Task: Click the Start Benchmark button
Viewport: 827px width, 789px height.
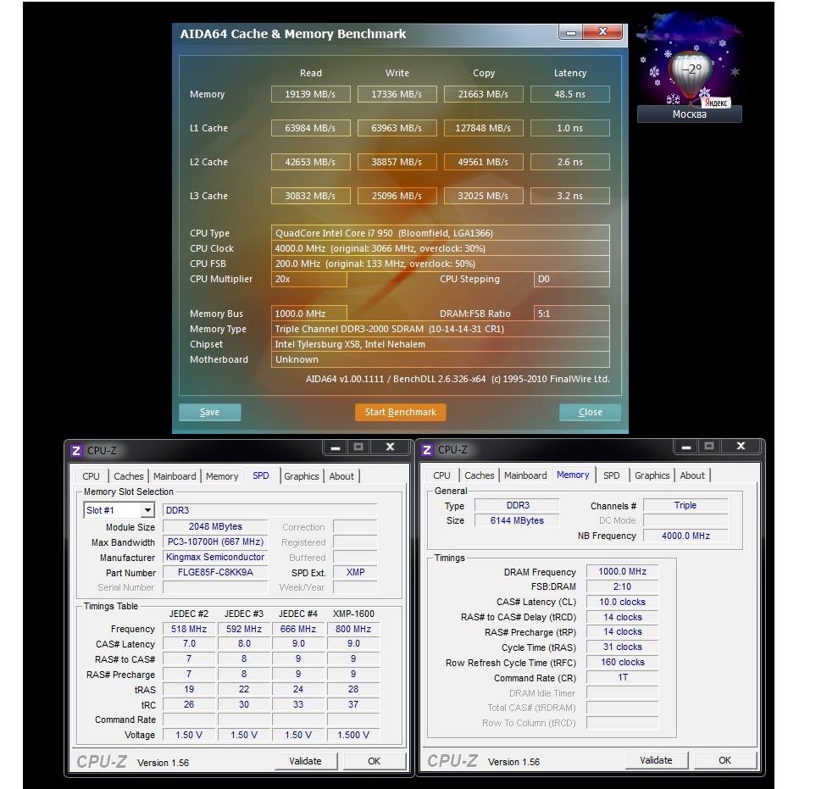Action: [400, 412]
